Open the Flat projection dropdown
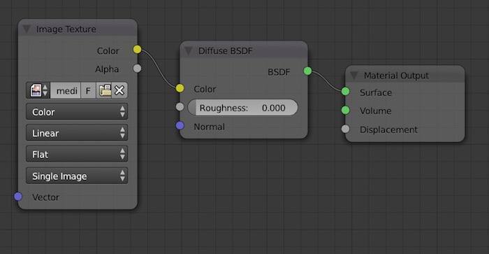 click(77, 155)
